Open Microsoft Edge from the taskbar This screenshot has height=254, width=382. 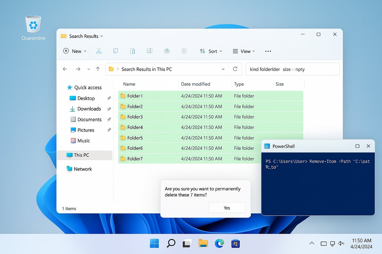[219, 244]
